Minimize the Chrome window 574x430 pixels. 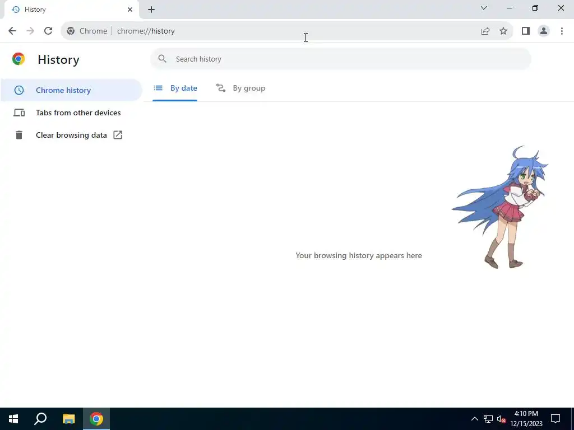tap(509, 8)
